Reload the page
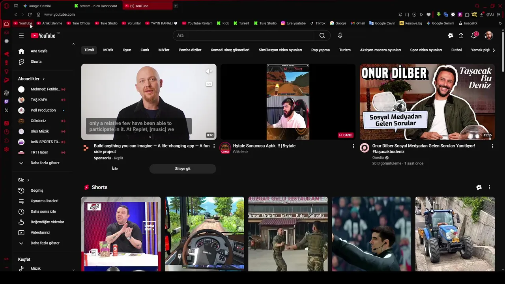505x284 pixels. pos(30,15)
